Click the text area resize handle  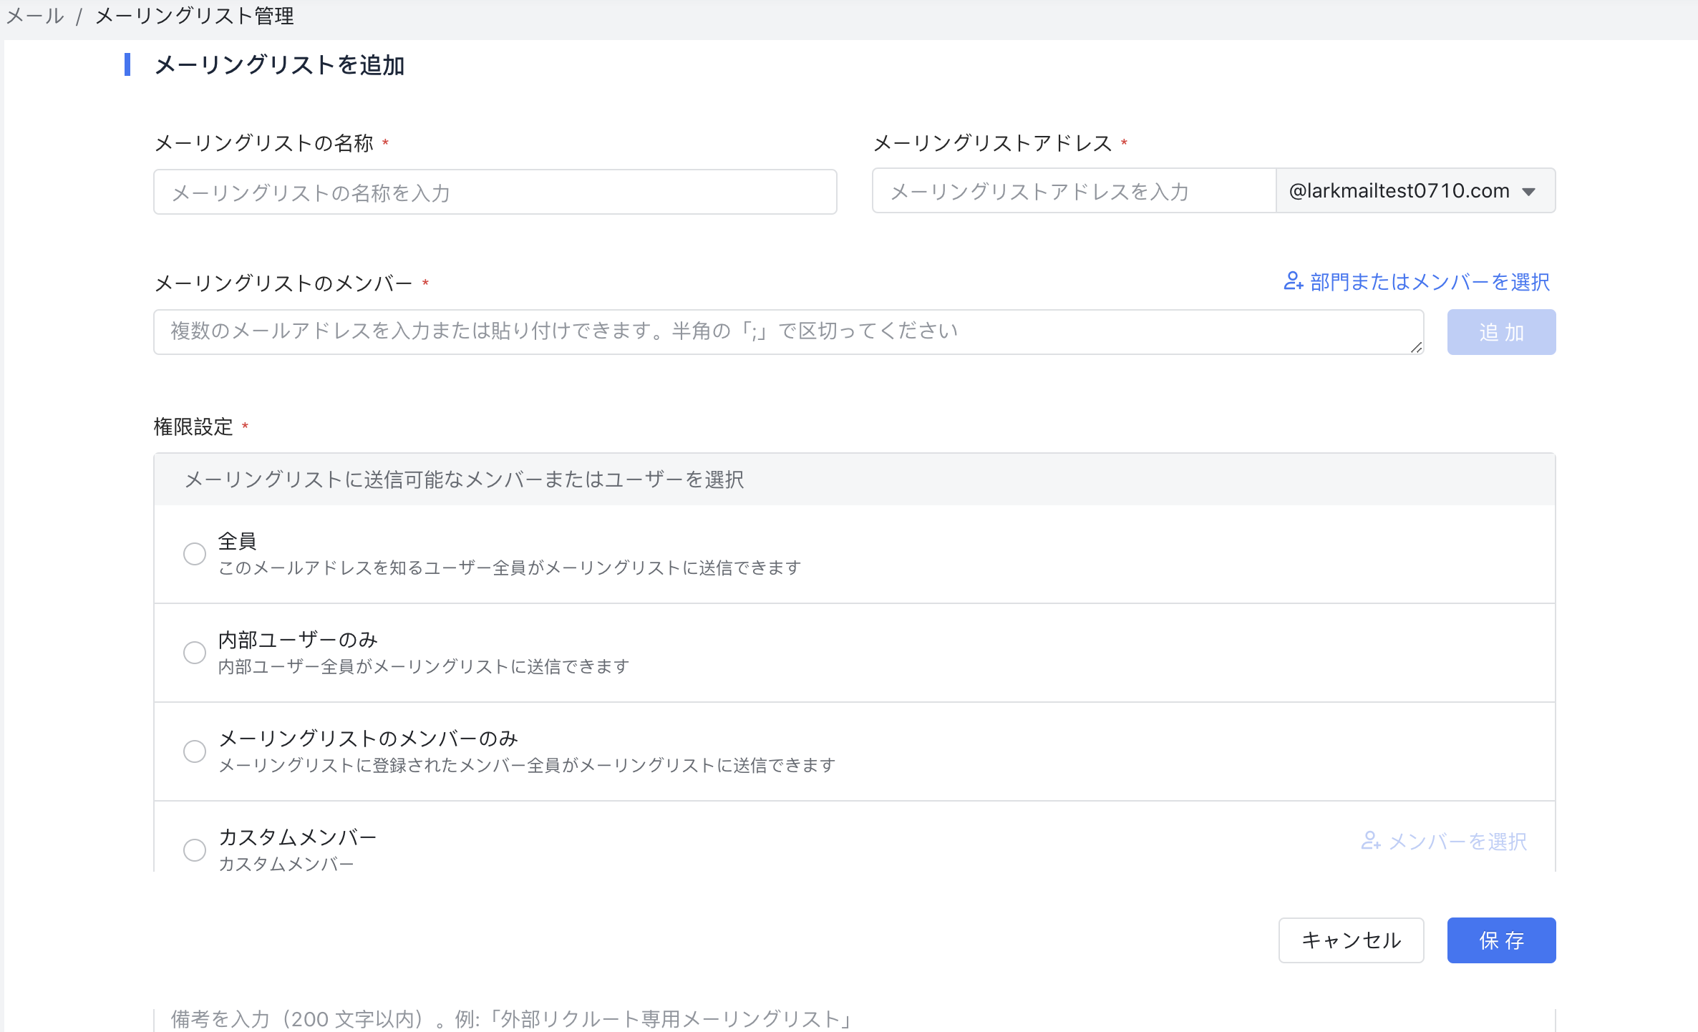point(1416,347)
